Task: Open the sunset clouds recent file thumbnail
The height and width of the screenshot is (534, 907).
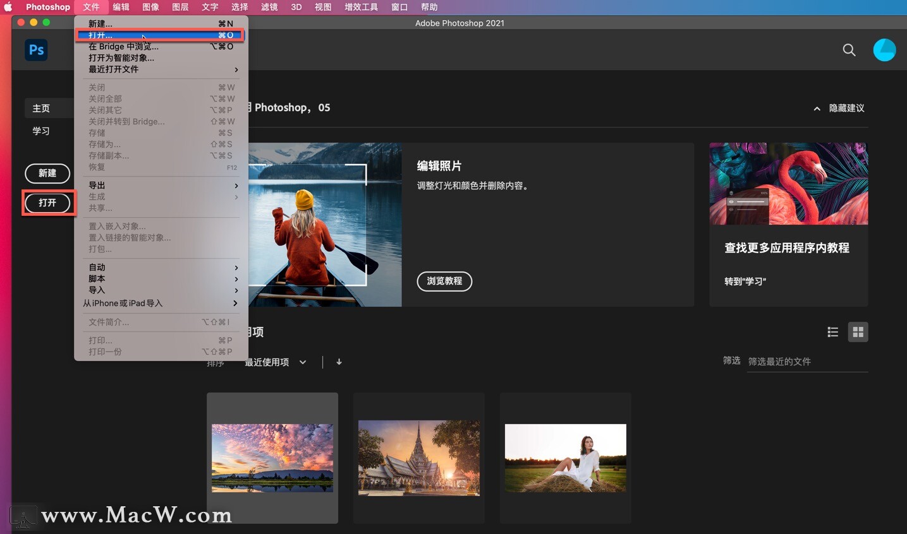Action: click(272, 458)
